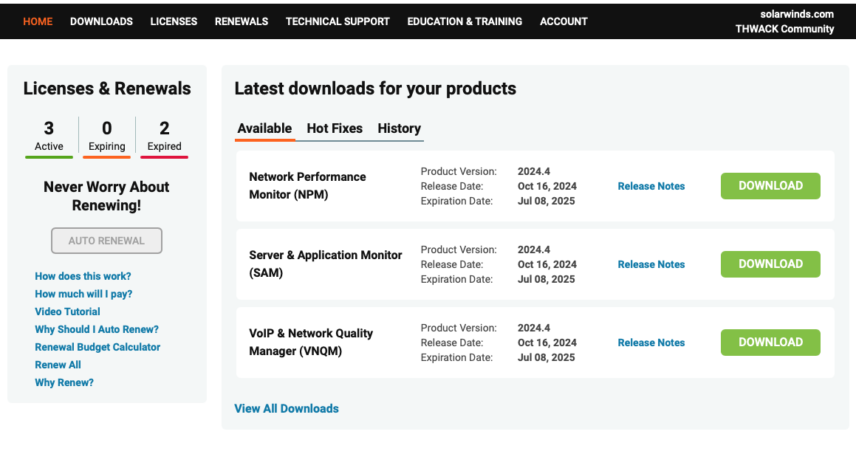
Task: Open Release Notes for VNQM
Action: click(651, 343)
